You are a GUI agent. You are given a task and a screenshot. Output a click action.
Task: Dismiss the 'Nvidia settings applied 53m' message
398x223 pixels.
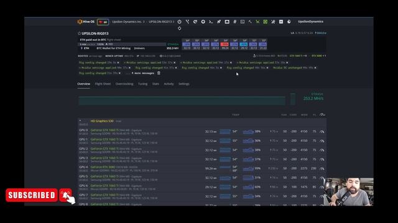(174, 63)
